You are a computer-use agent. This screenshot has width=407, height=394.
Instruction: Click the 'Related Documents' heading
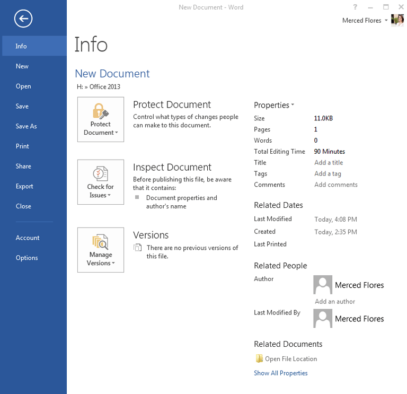pos(288,344)
